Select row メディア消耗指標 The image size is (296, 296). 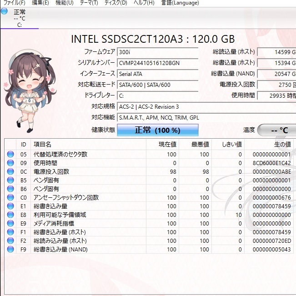pyautogui.click(x=54, y=224)
